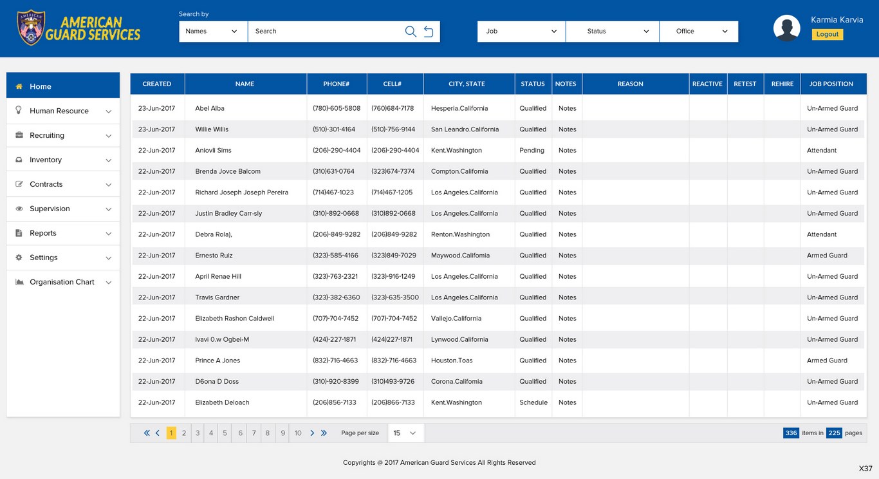The width and height of the screenshot is (879, 479).
Task: Click the magnifying glass search icon
Action: pyautogui.click(x=411, y=32)
